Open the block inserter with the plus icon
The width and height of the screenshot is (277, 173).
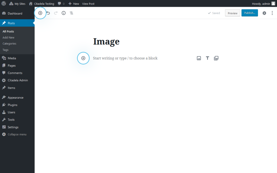[40, 13]
